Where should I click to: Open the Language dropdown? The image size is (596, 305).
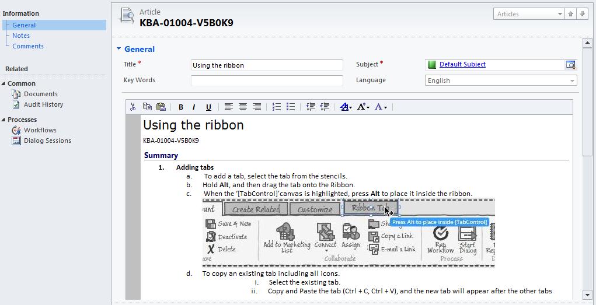[501, 80]
